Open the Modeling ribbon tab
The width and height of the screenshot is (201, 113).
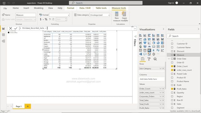tap(39, 8)
